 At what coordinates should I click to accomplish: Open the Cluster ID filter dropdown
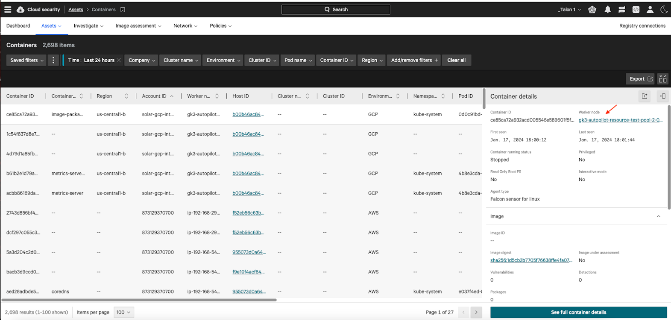262,60
